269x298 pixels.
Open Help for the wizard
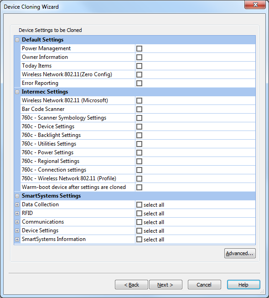click(243, 285)
